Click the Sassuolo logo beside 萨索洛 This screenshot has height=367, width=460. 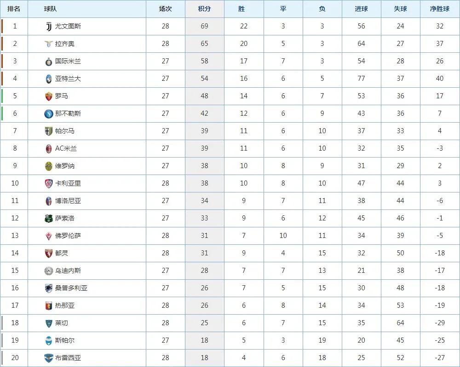click(48, 218)
